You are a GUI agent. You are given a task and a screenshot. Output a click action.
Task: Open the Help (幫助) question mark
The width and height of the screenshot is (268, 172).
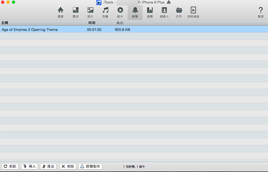(261, 13)
